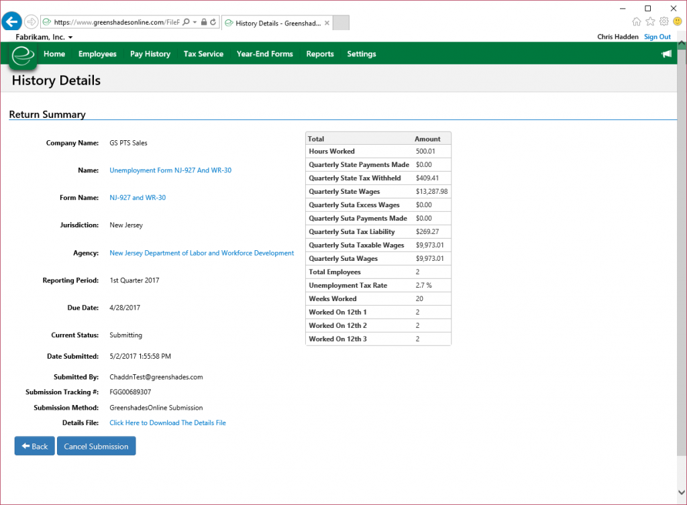This screenshot has height=505, width=687.
Task: Click Here to Download The Details File
Action: click(x=168, y=423)
